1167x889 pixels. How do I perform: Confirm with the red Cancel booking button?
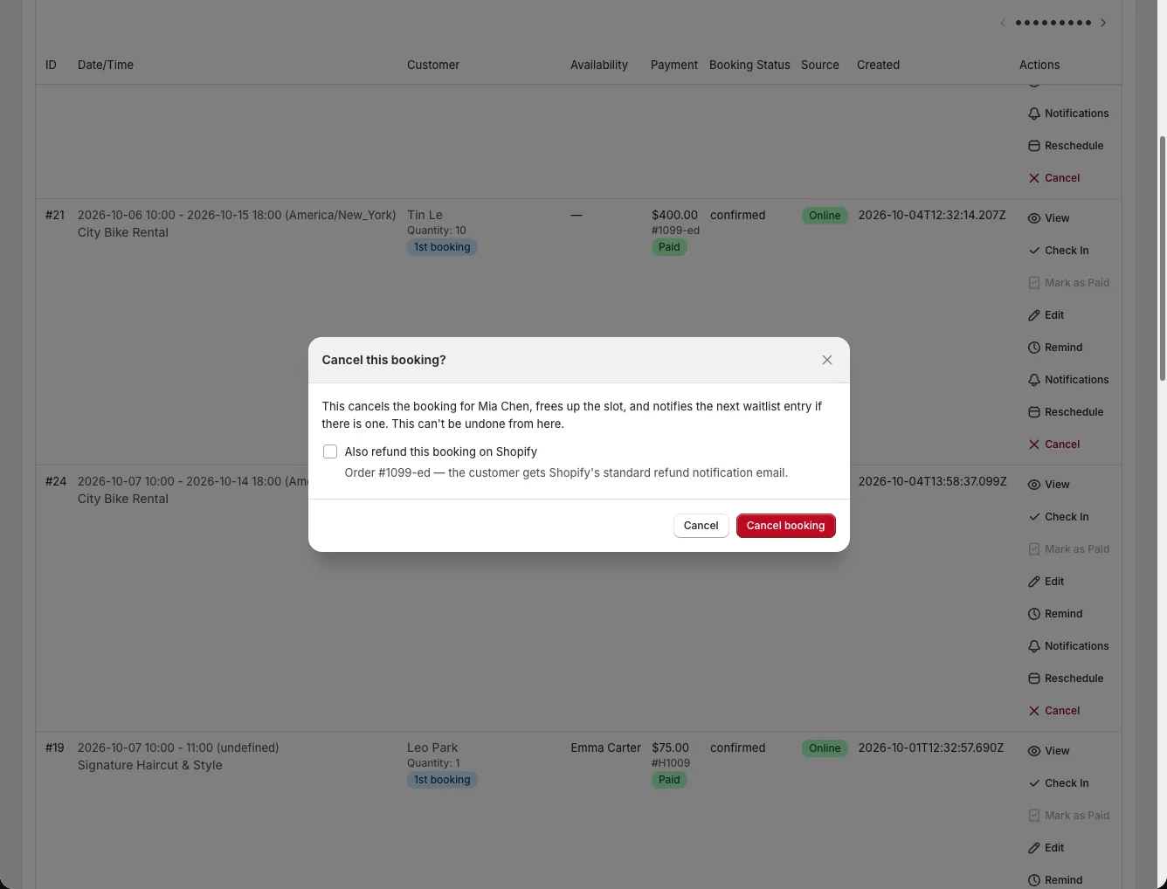[785, 526]
